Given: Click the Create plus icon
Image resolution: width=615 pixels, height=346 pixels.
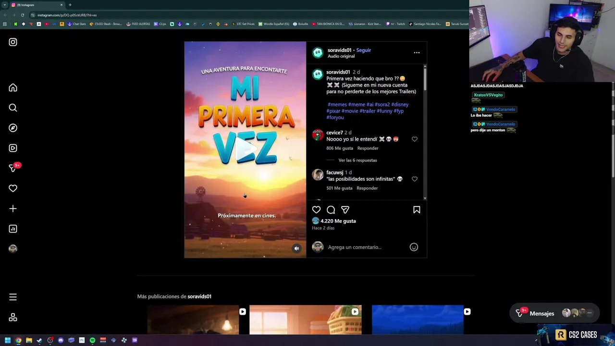Looking at the screenshot, I should (x=13, y=209).
